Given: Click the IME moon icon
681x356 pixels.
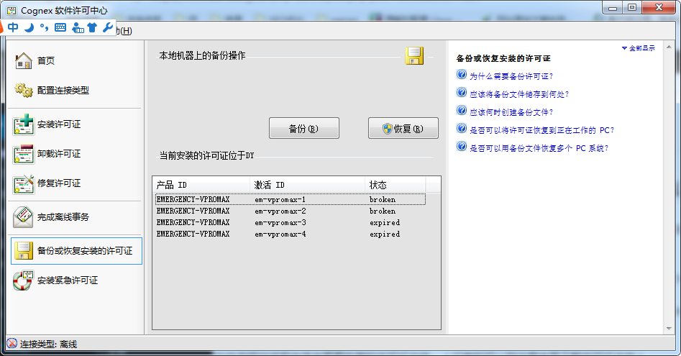Looking at the screenshot, I should coord(29,28).
